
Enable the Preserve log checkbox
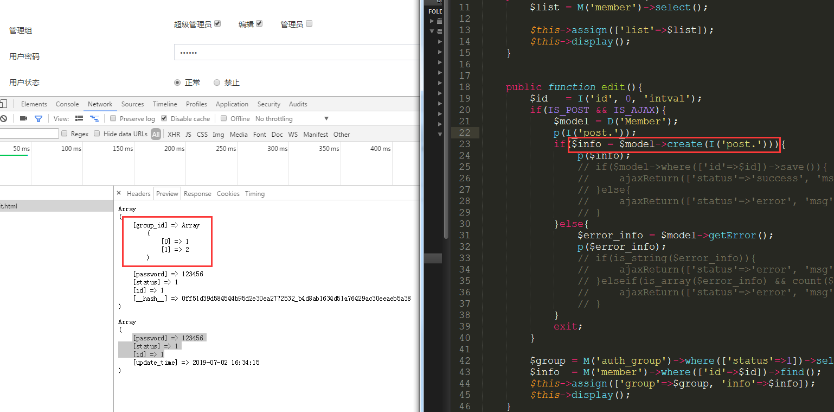(113, 118)
